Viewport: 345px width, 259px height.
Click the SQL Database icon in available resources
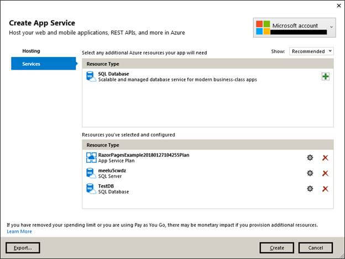91,76
